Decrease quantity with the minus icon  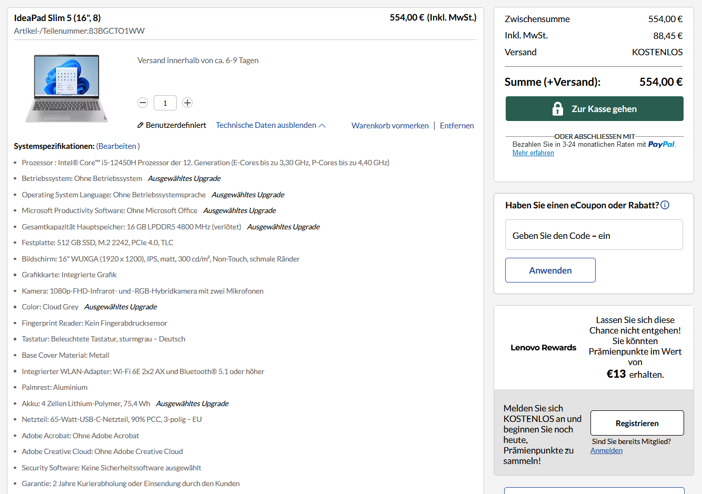click(x=143, y=103)
